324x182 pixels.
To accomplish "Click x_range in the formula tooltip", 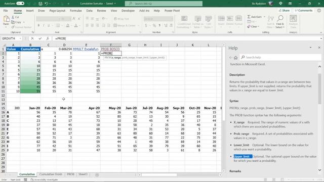I will click(116, 58).
